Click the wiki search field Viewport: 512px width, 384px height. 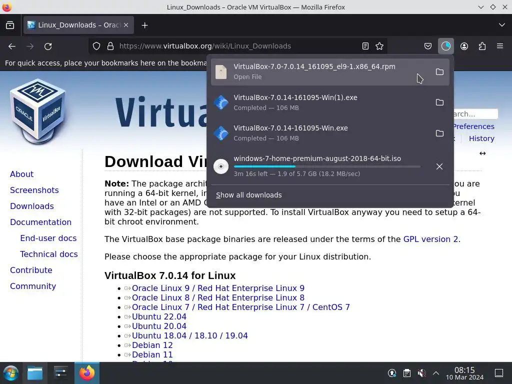pos(476,114)
